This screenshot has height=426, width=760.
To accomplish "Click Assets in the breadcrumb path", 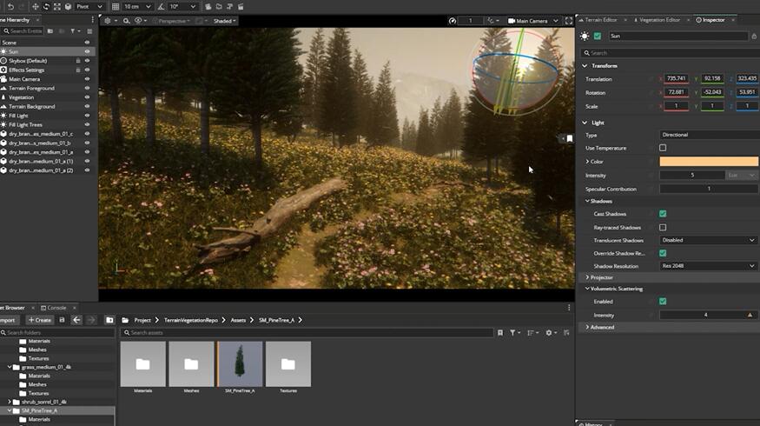I will [238, 320].
